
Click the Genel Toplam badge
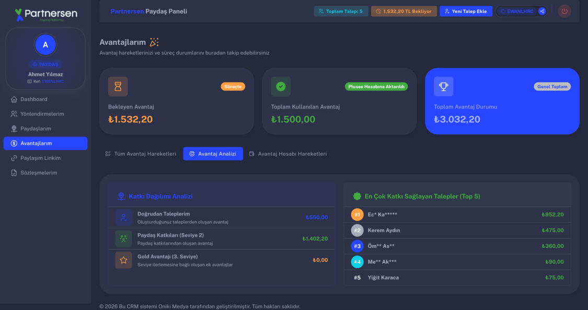(x=552, y=87)
